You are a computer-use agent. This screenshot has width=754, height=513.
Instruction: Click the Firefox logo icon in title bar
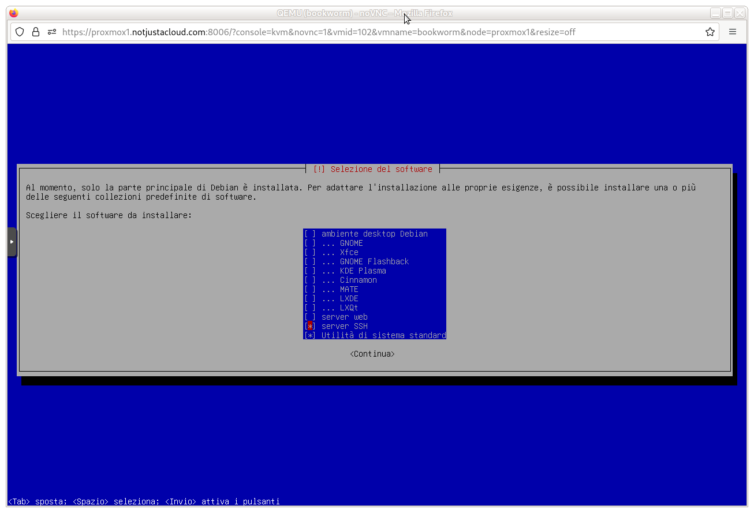[x=14, y=13]
